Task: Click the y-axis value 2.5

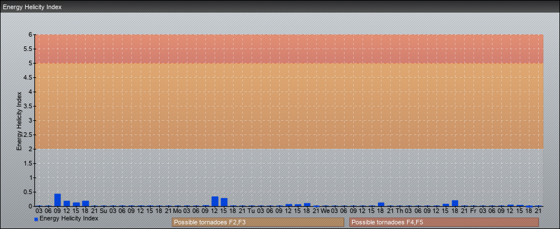Action: click(x=28, y=135)
